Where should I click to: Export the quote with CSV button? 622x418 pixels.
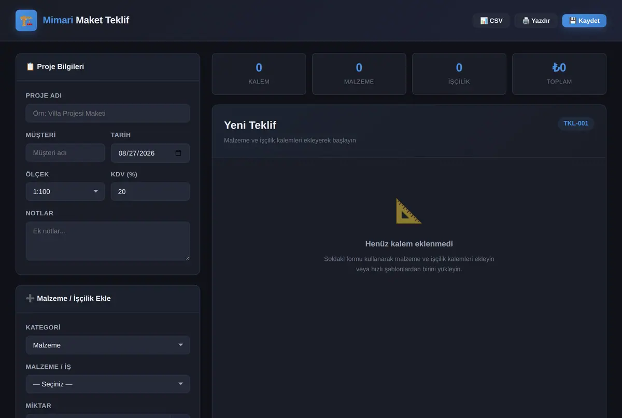click(491, 21)
